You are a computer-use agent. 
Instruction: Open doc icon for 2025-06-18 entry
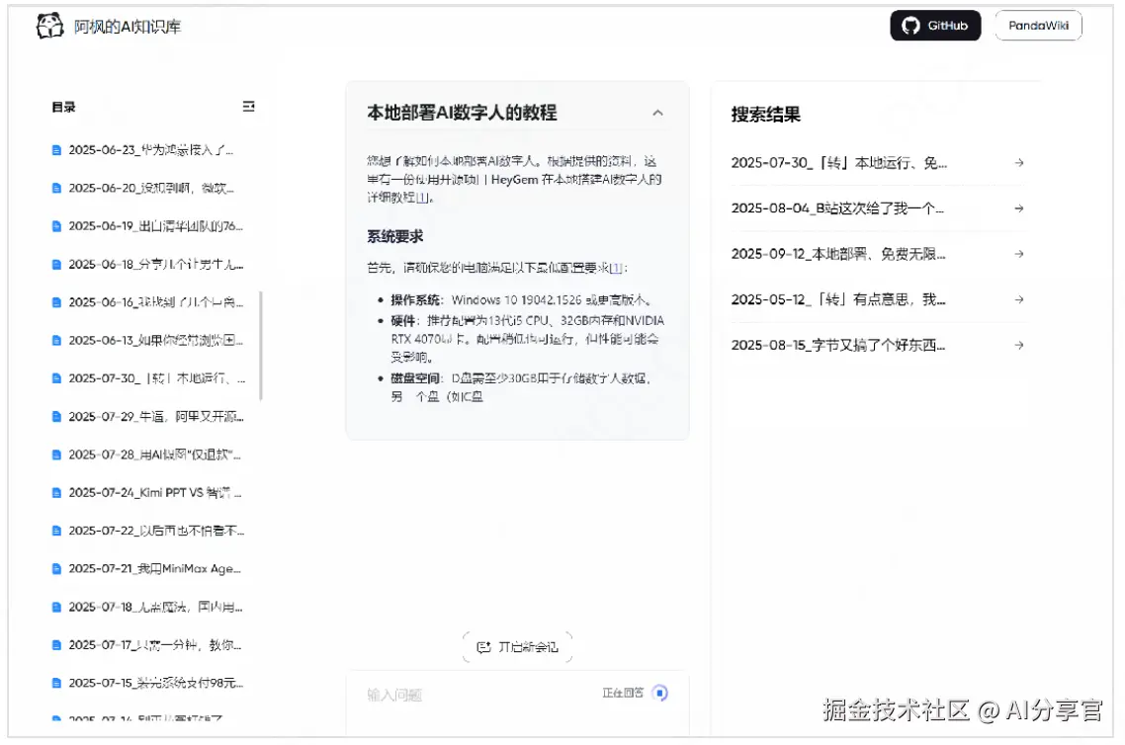[x=56, y=264]
